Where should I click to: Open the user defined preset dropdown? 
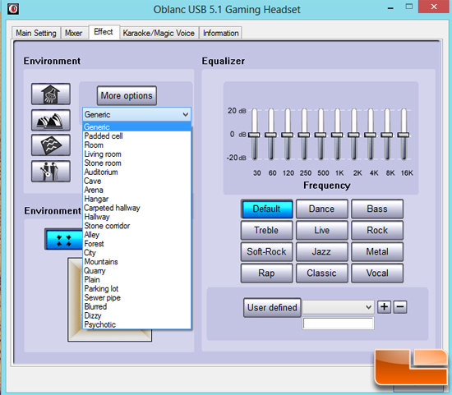(x=338, y=307)
